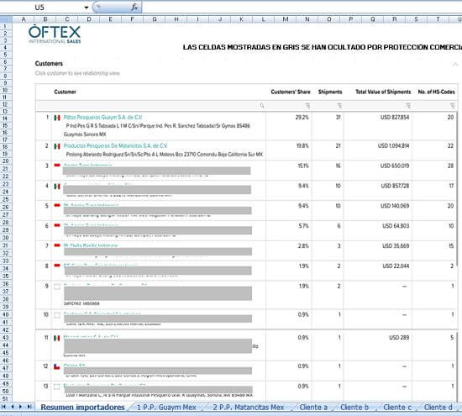Screen dimensions: 462x416
Task: Click the value USD 827,854
Action: (x=395, y=118)
